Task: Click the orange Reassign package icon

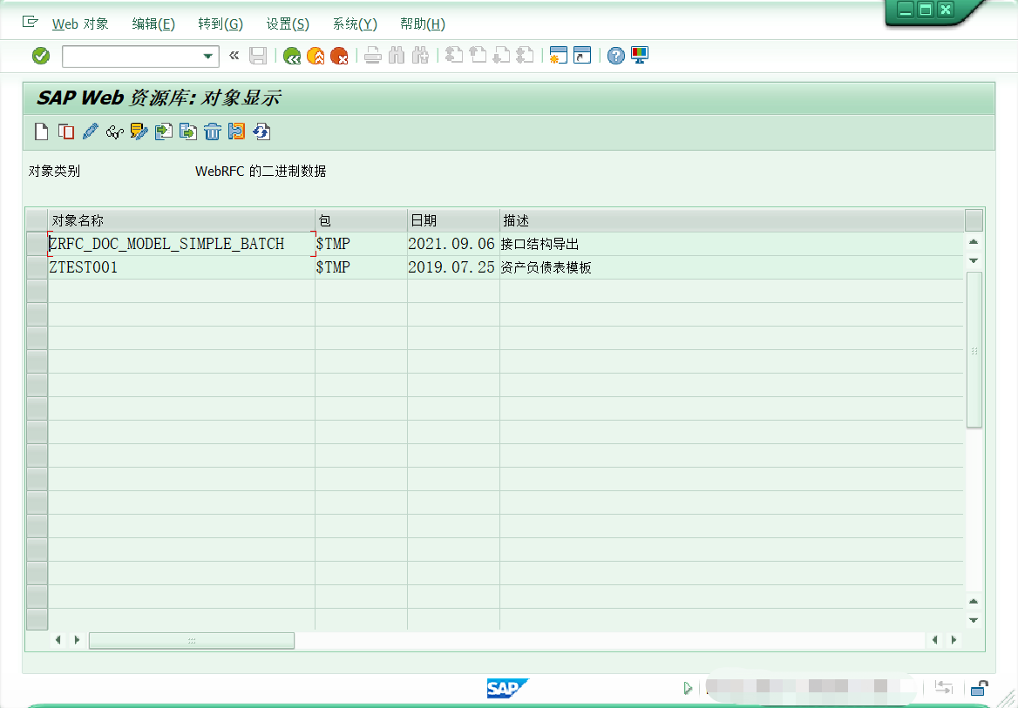Action: [x=237, y=131]
